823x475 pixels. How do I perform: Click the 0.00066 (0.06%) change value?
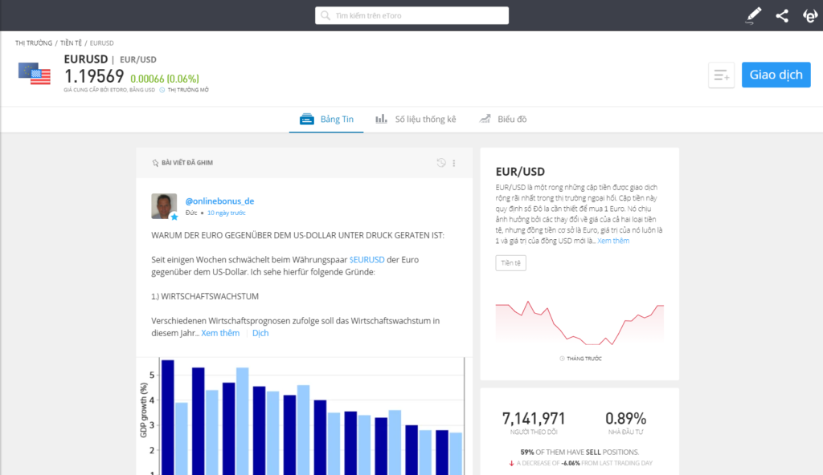click(165, 79)
